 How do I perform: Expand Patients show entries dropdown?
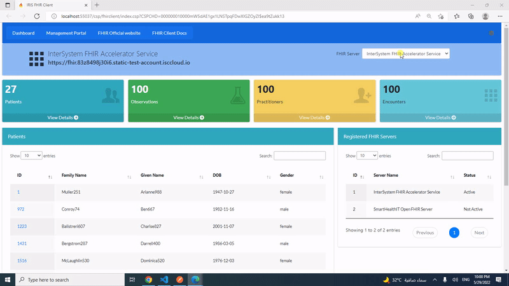click(31, 155)
